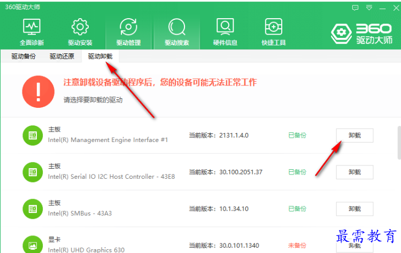Click the red exclamation warning icon

coord(38,91)
